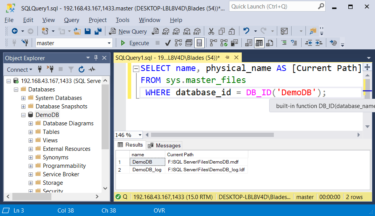This screenshot has width=375, height=216.
Task: Switch to the Messages tab
Action: tap(164, 145)
